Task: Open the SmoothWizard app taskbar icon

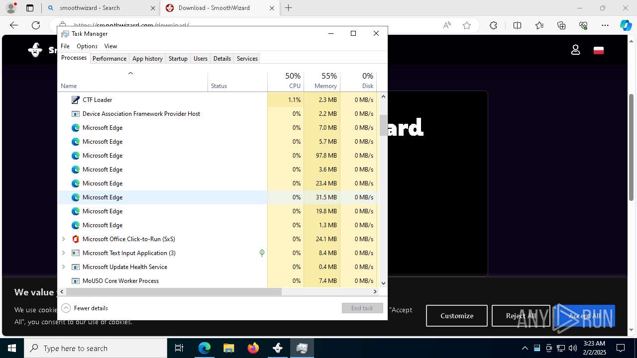Action: point(278,348)
